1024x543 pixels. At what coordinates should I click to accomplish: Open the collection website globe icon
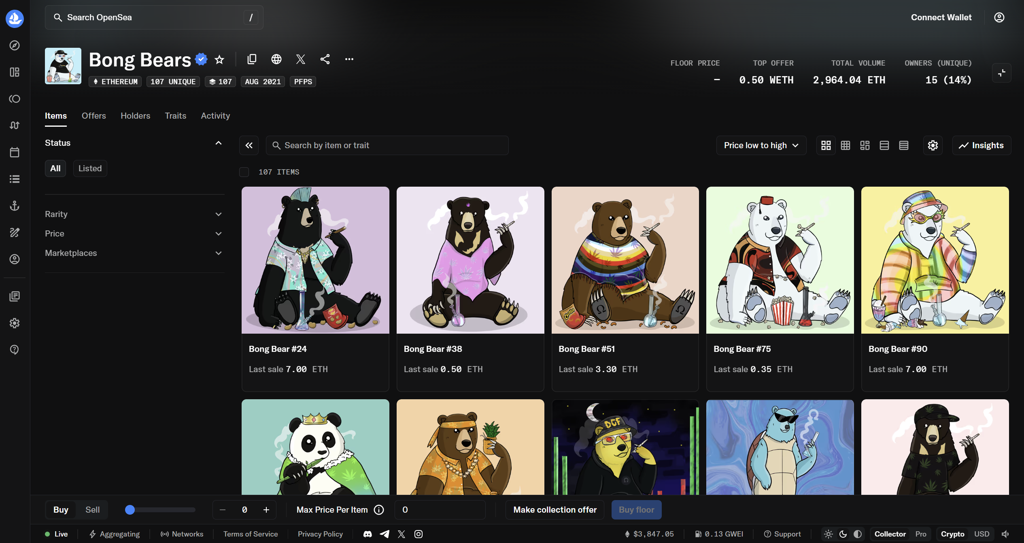click(x=276, y=60)
